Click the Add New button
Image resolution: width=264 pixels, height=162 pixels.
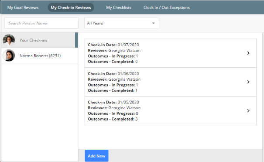pos(96,156)
